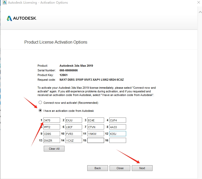Screen dimensions: 202x179
Task: Select the 'Connect now and activate!' option
Action: coord(40,103)
